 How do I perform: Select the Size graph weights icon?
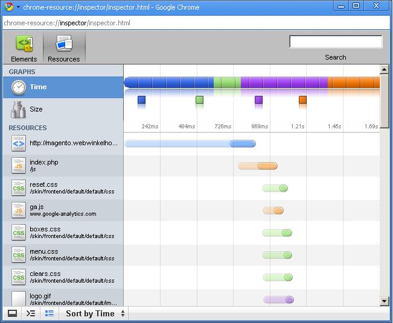click(x=18, y=110)
